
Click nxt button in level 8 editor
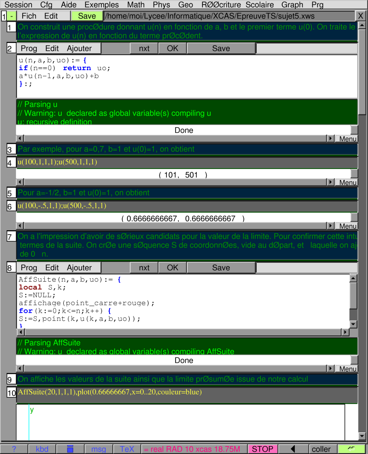(x=144, y=268)
